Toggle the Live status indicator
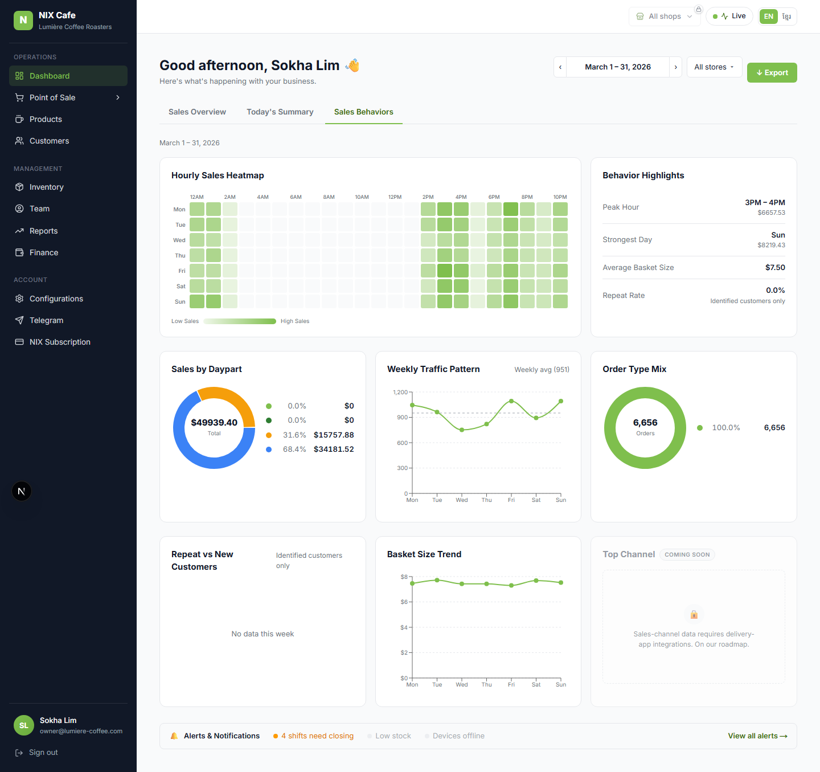The width and height of the screenshot is (820, 772). [729, 16]
